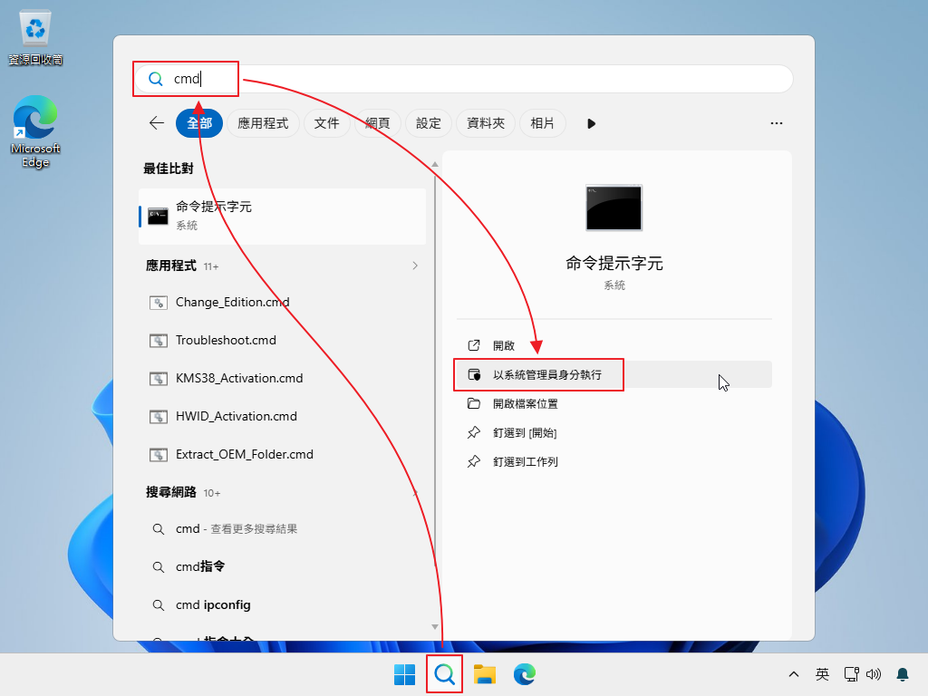Click the notification bell in system tray

pyautogui.click(x=902, y=674)
